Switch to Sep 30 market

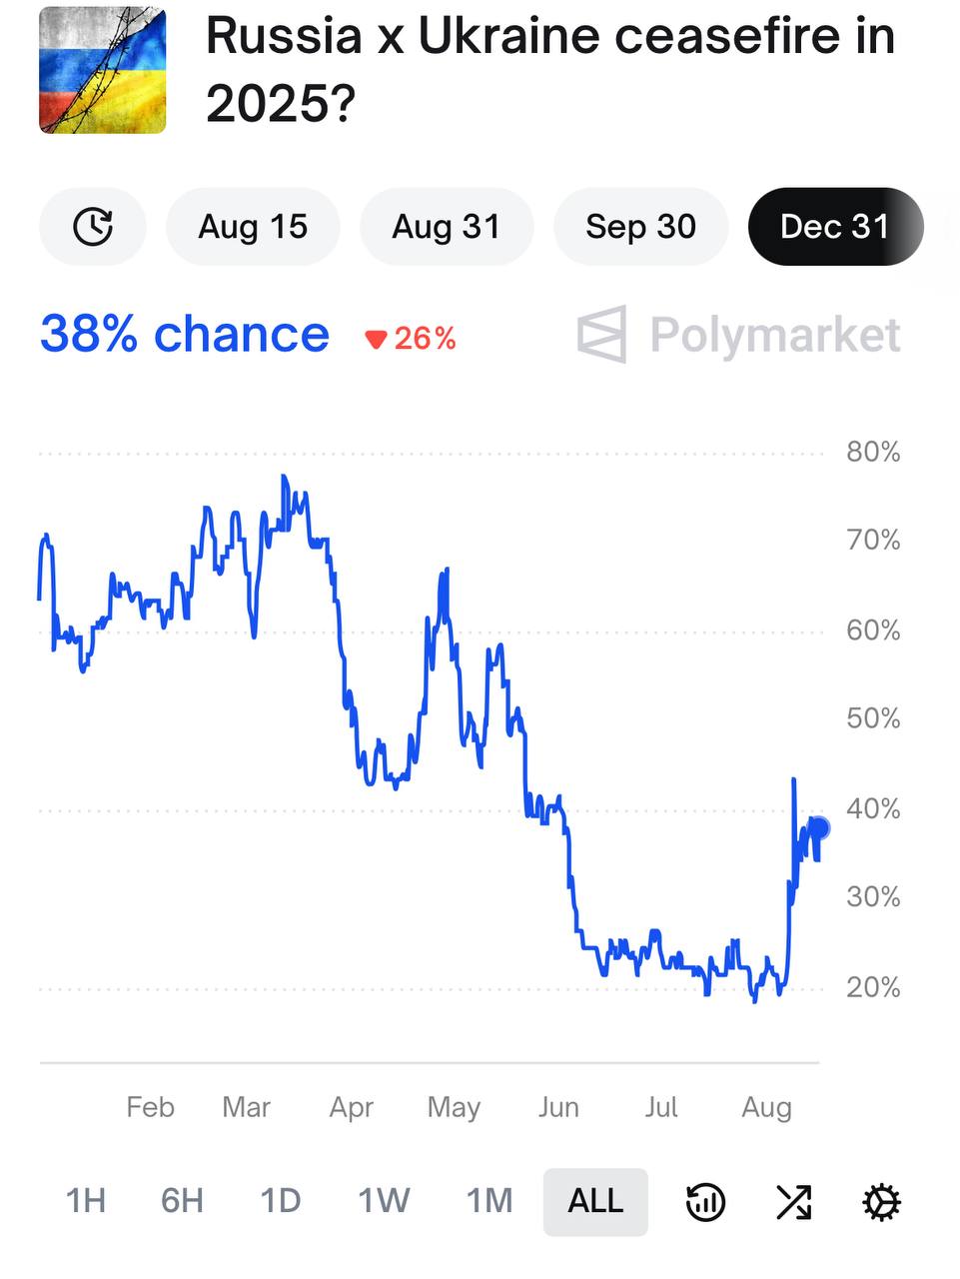[x=640, y=227]
